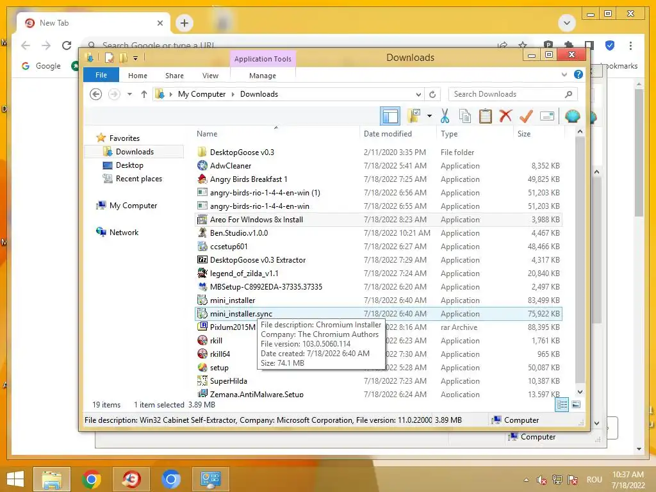Switch to details view layout icon
The height and width of the screenshot is (492, 656).
click(562, 405)
